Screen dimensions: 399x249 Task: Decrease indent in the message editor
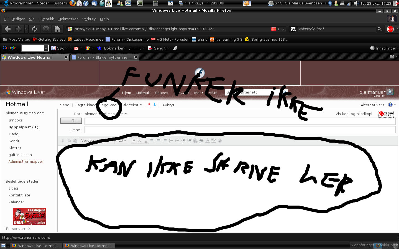183,141
